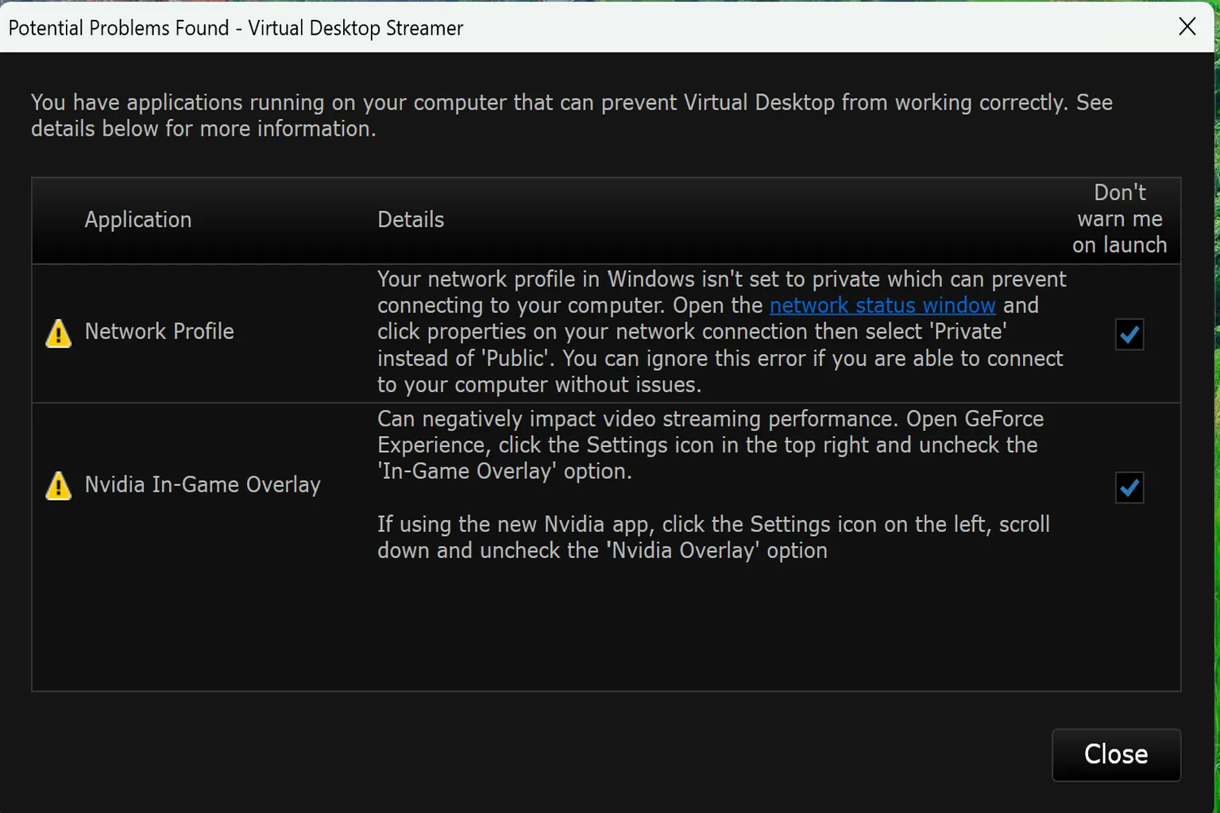Click the Nvidia In-Game Overlay warning icon
Screen dimensions: 1220x813
click(57, 487)
